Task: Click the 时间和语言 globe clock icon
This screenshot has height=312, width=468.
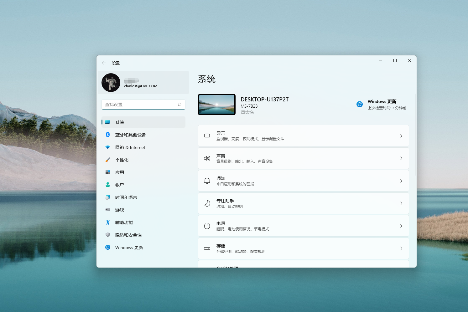Action: (108, 197)
